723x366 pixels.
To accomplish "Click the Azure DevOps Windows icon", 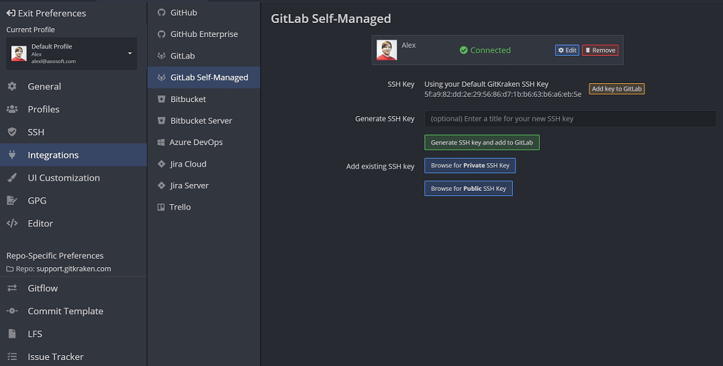I will (x=161, y=142).
